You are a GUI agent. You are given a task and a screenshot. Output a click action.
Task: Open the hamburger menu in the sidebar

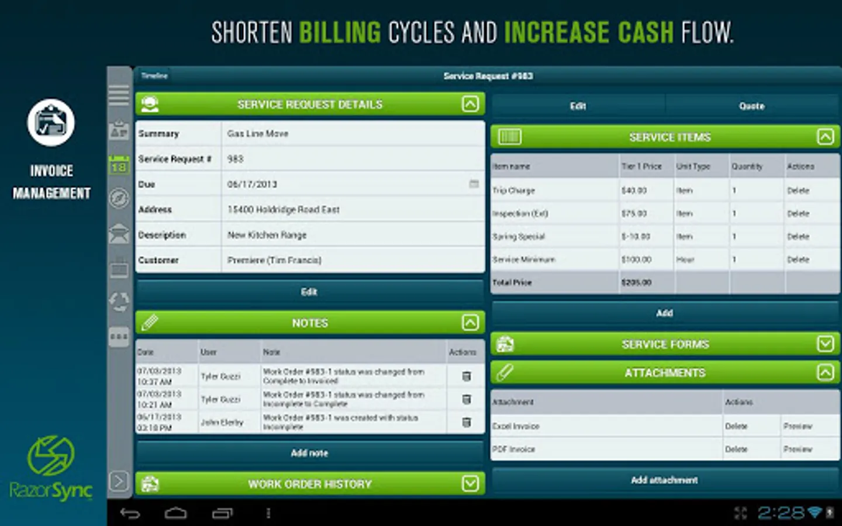pos(119,95)
